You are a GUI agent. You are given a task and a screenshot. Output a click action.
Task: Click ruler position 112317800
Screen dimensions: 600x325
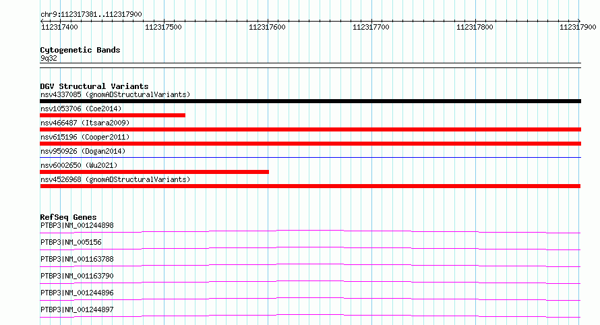[475, 27]
